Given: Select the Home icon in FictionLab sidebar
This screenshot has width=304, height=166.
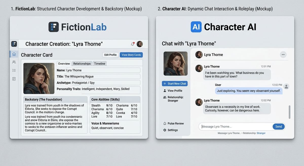Looking at the screenshot, I should 14,54.
